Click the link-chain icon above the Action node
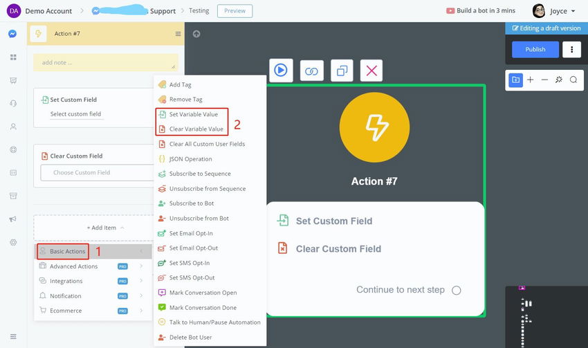The image size is (588, 348). click(x=311, y=71)
